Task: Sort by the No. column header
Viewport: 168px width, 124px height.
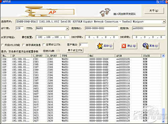Action: 6,56
